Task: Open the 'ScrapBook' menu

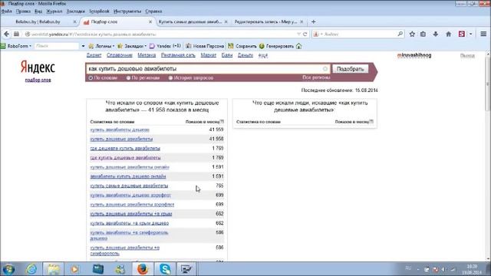Action: [x=99, y=11]
